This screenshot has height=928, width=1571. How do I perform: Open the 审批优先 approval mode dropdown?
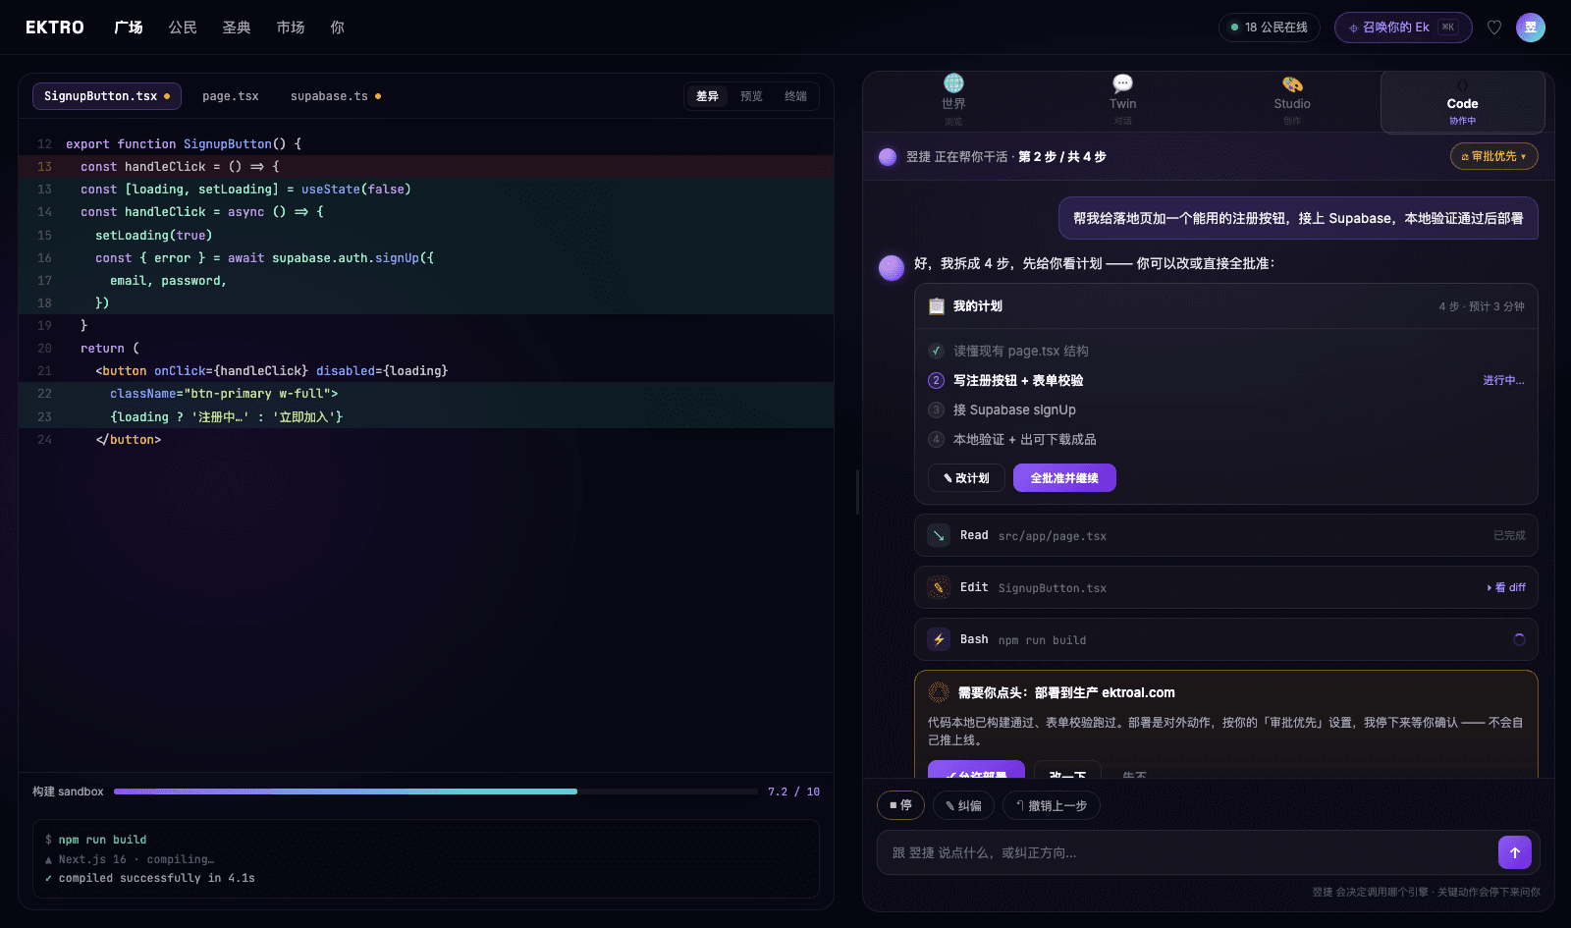point(1494,156)
